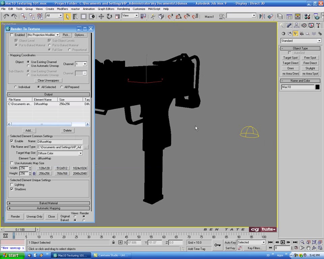This screenshot has height=259, width=324.
Task: Select Use Automatic Unwrap for Object
Action: point(28,66)
